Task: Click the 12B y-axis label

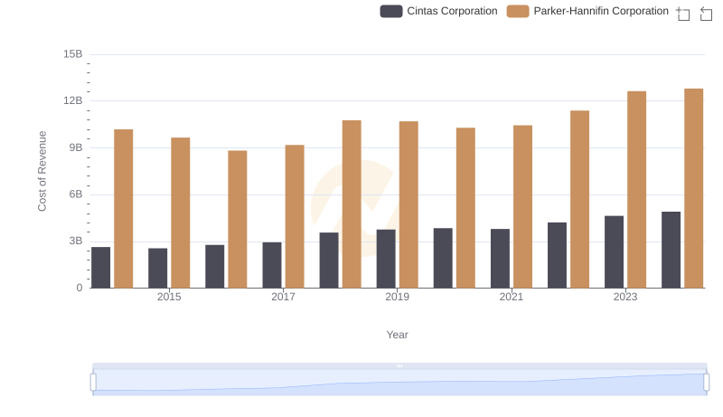Action: tap(72, 100)
